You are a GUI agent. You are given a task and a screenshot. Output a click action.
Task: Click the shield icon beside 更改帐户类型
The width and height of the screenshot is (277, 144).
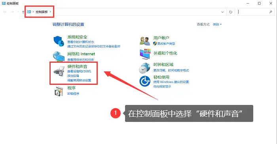155,43
